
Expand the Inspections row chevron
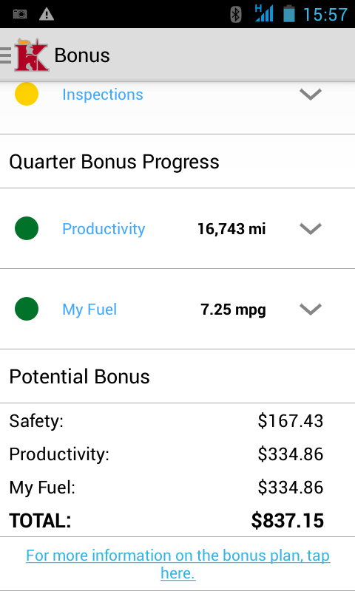311,94
